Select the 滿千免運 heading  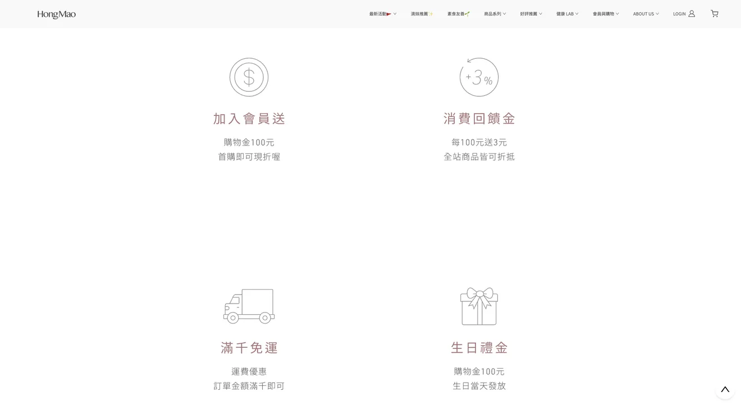(249, 348)
